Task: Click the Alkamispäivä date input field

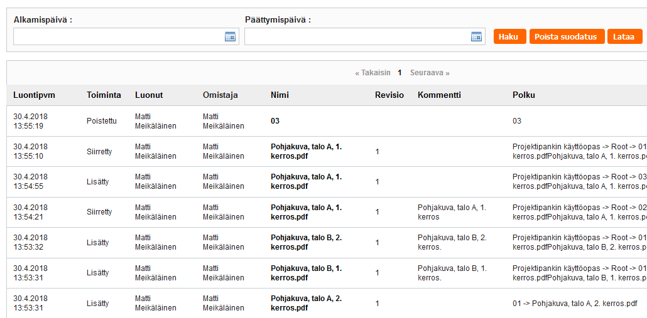Action: (118, 37)
